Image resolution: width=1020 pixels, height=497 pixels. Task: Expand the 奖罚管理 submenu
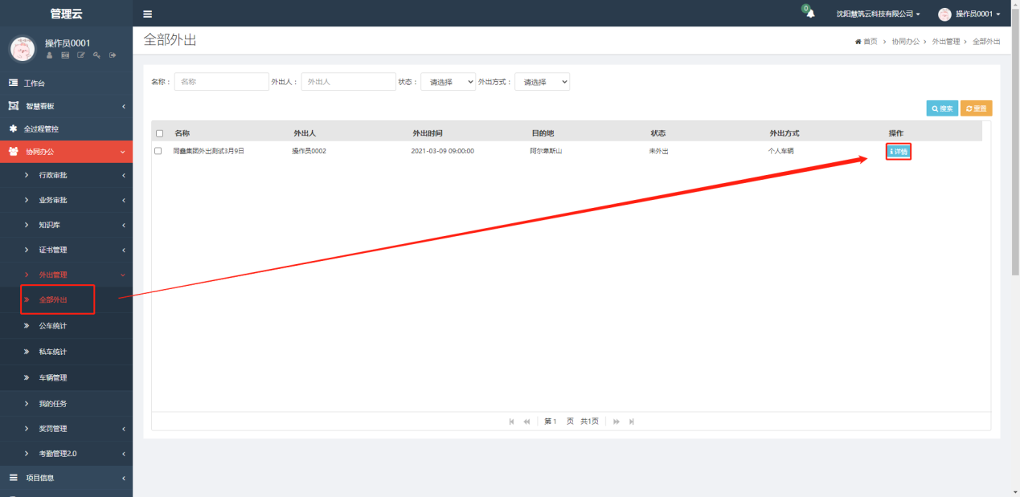tap(124, 429)
